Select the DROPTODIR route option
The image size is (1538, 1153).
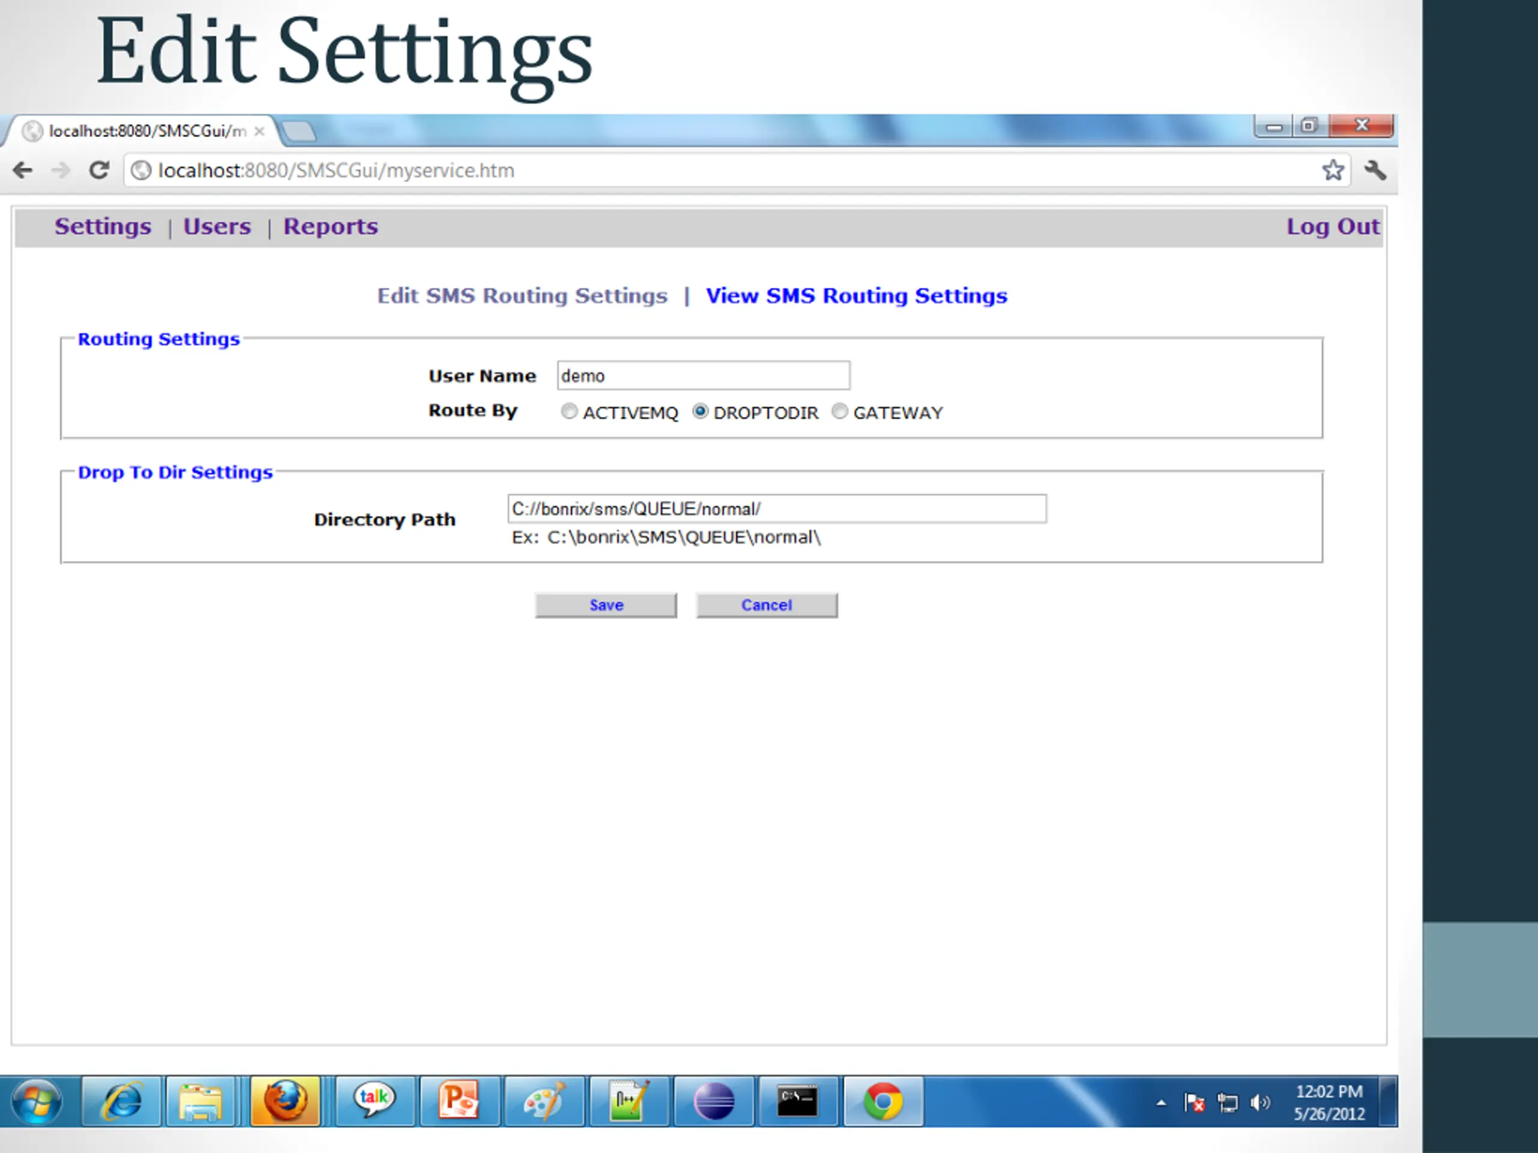coord(700,411)
